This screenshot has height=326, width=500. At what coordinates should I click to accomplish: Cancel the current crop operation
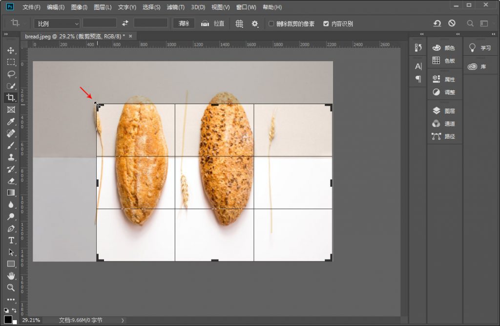[x=452, y=23]
